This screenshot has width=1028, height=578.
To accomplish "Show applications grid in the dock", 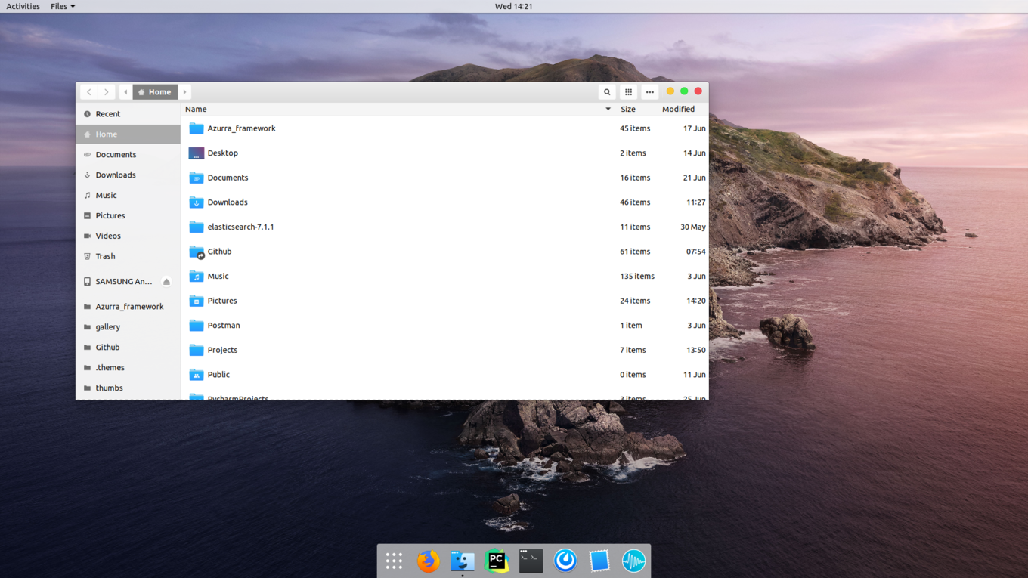I will tap(394, 561).
